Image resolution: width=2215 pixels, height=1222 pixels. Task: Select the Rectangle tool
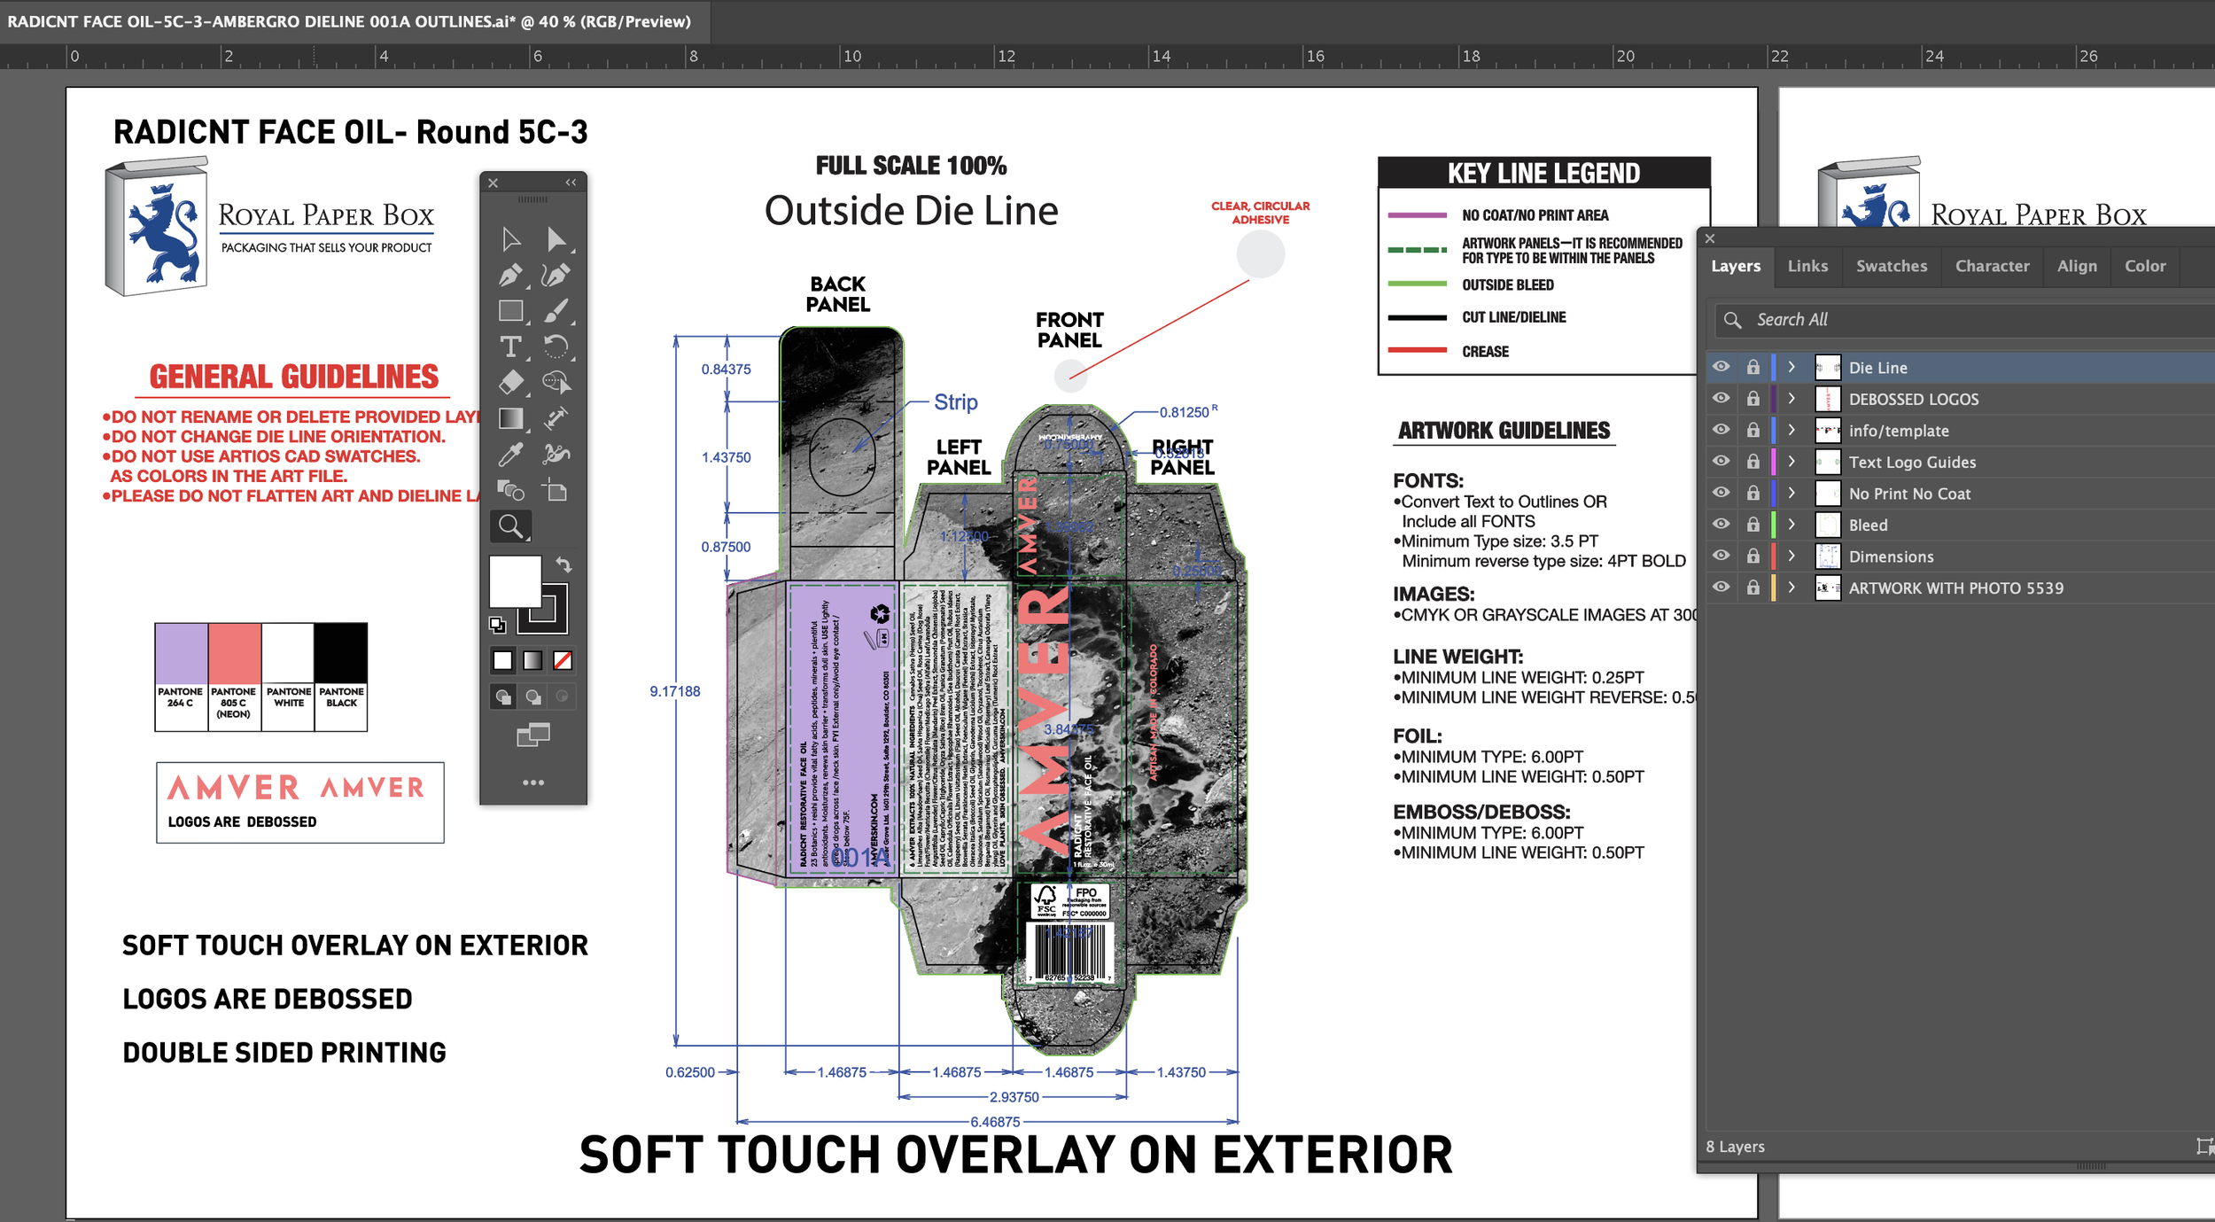click(x=511, y=311)
